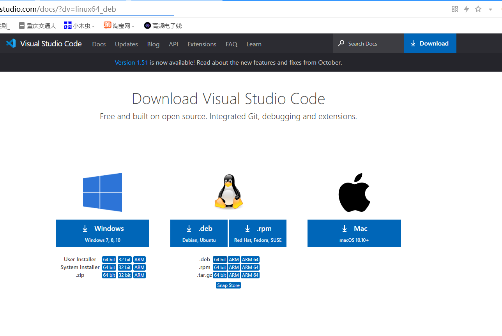Open the dropdown arrow next to star icon
The height and width of the screenshot is (336, 502).
[x=490, y=9]
